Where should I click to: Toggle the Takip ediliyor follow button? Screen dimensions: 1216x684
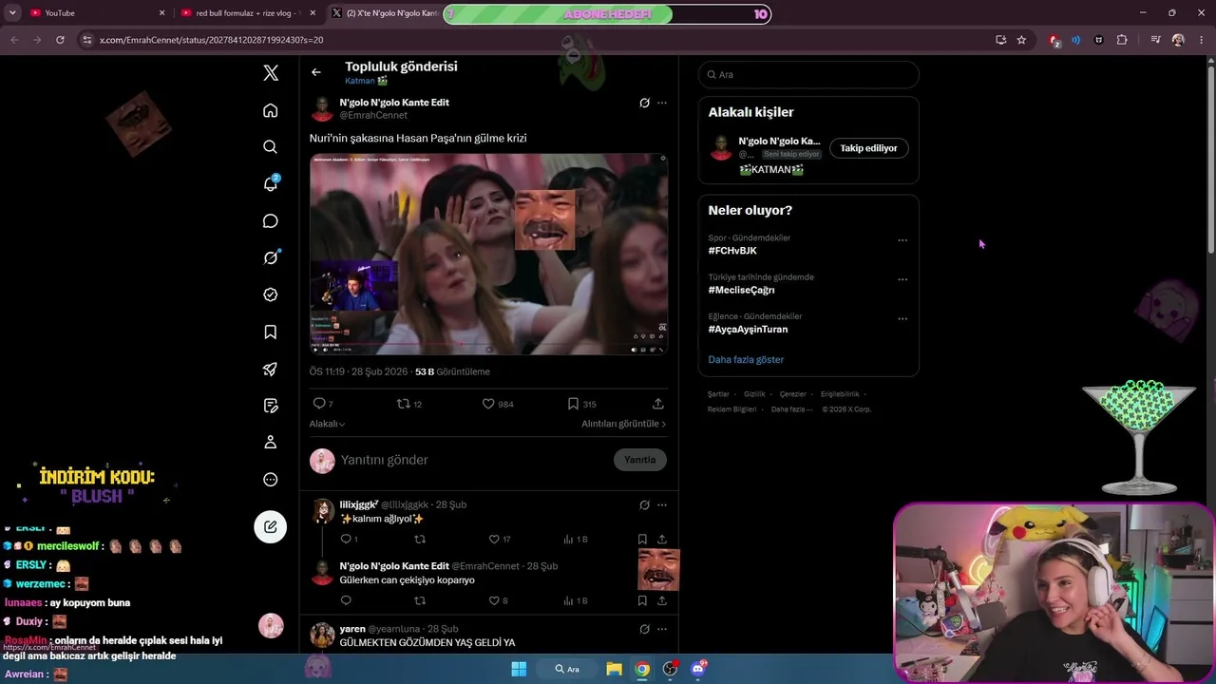868,148
